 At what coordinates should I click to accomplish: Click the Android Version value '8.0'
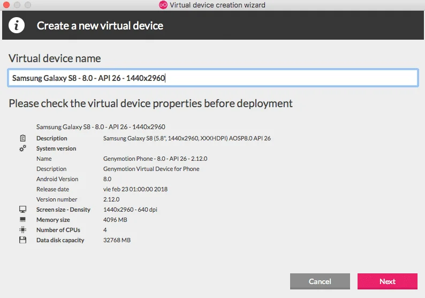[108, 179]
